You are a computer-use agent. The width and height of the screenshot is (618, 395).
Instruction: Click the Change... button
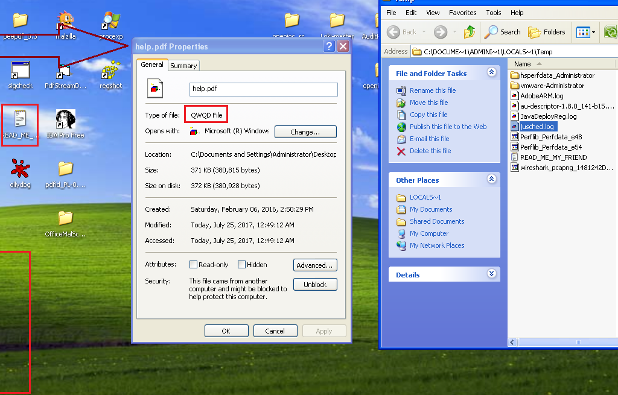coord(305,132)
